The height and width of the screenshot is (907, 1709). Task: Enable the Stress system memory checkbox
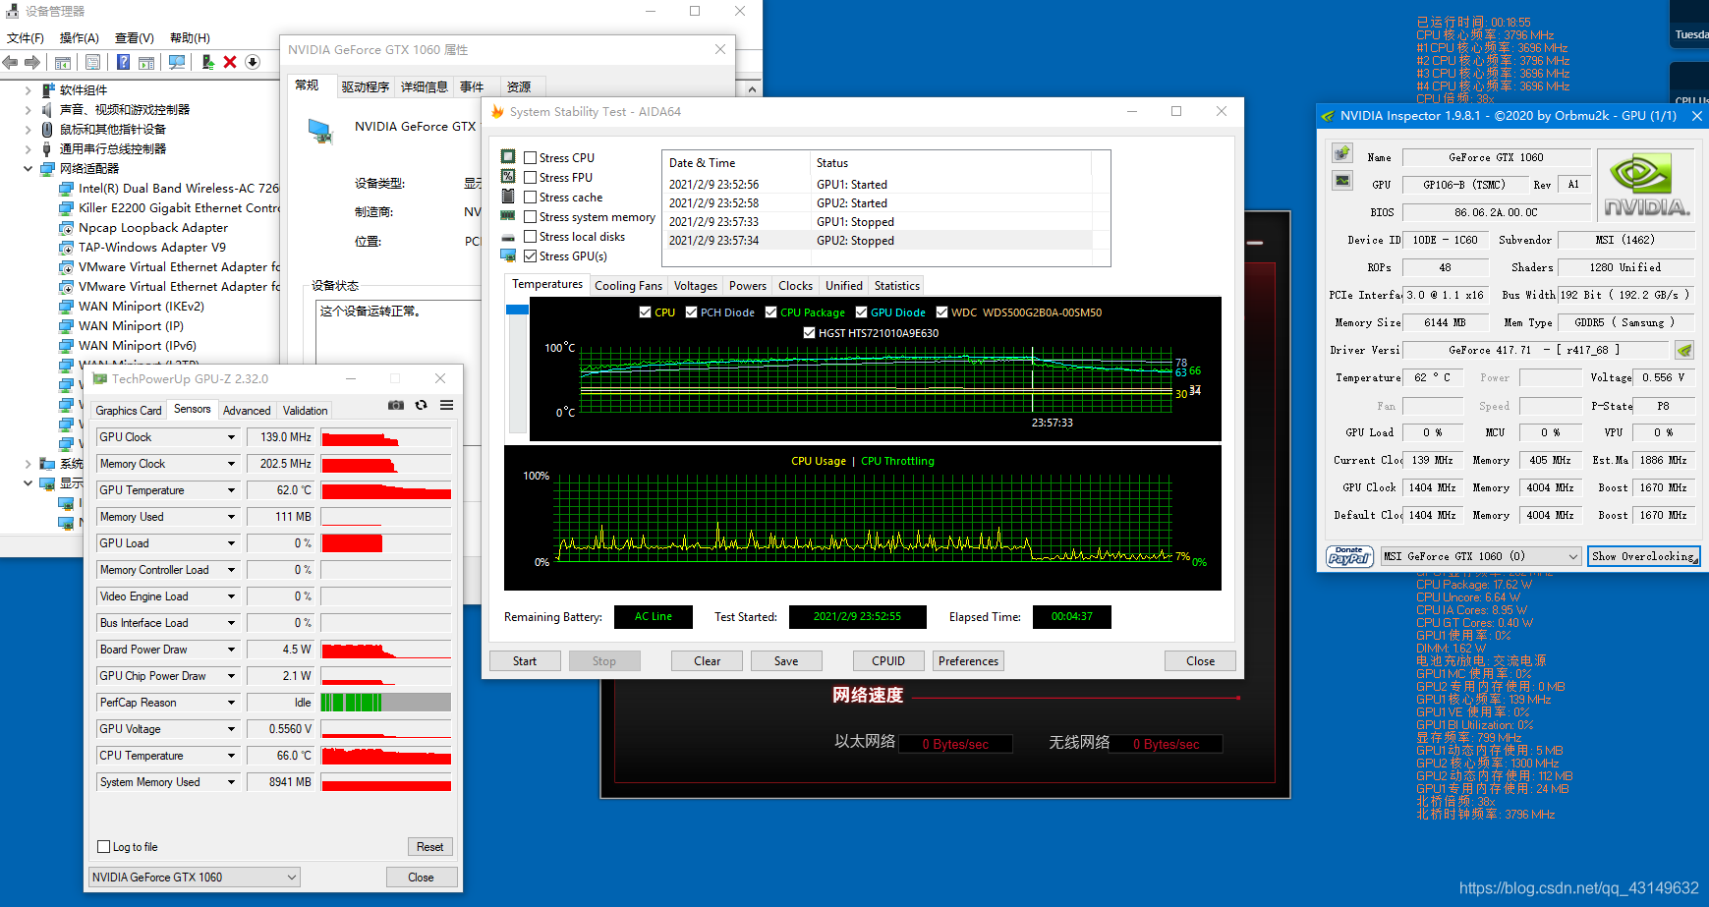click(531, 216)
